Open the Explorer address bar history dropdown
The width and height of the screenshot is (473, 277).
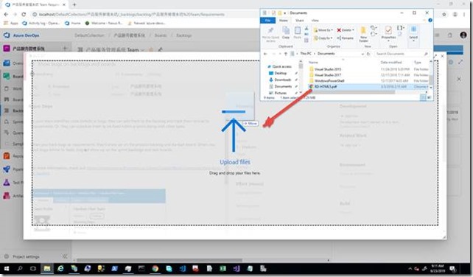(362, 54)
